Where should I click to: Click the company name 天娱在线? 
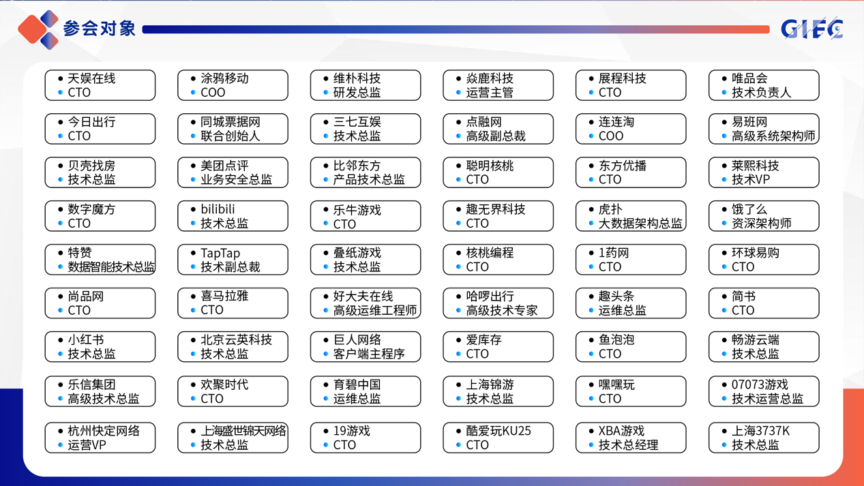coord(91,78)
